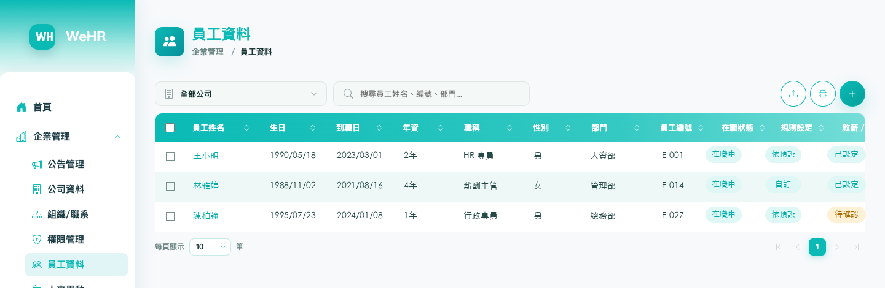Add a new employee with plus button
This screenshot has height=288, width=885.
852,94
